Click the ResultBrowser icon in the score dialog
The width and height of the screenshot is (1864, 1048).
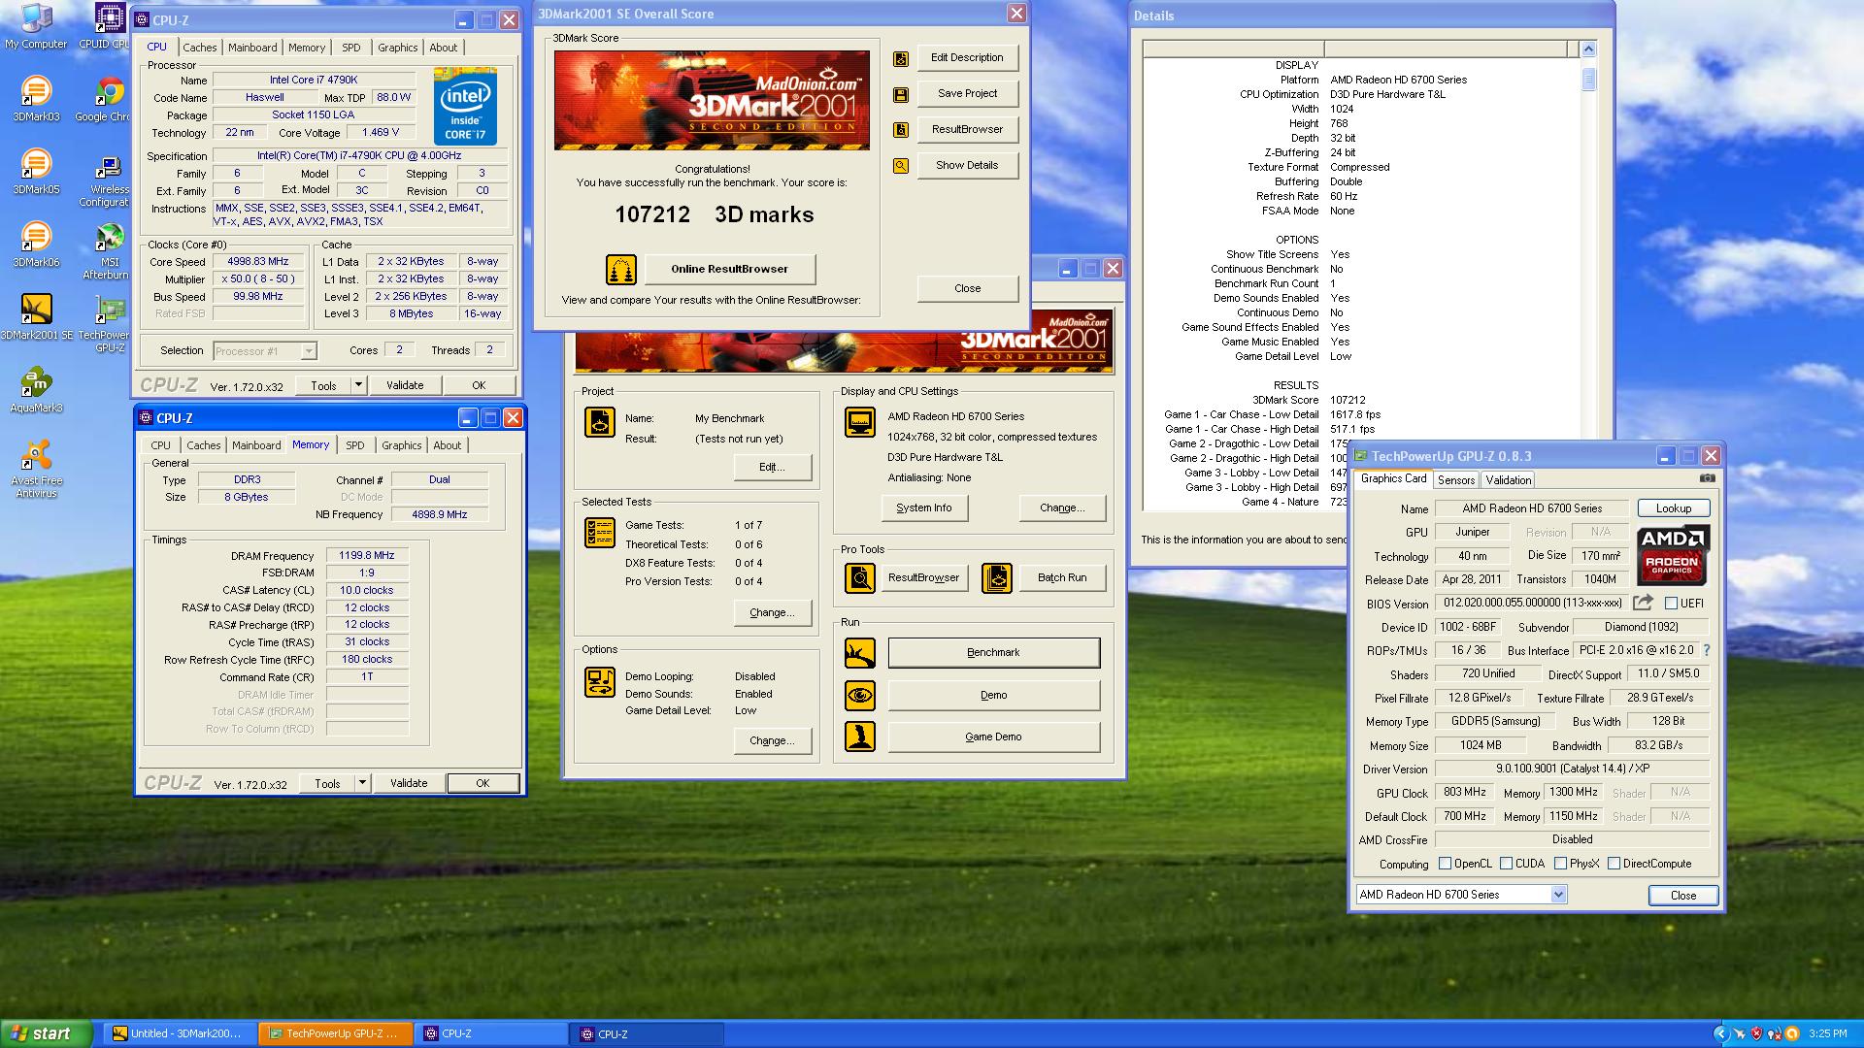click(x=901, y=130)
